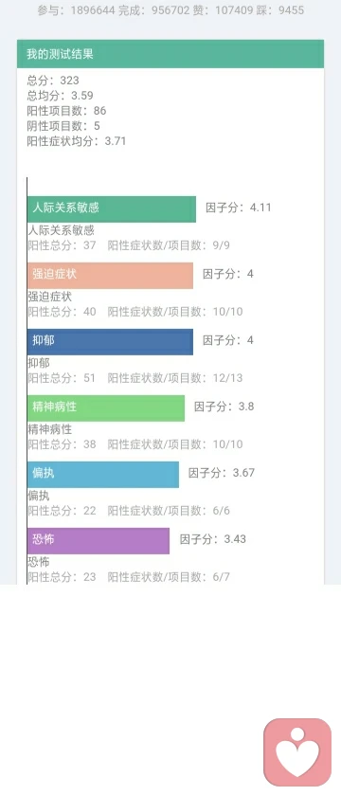Click the 总分：323 line
Viewport: 341px width, 796px height.
pos(53,81)
